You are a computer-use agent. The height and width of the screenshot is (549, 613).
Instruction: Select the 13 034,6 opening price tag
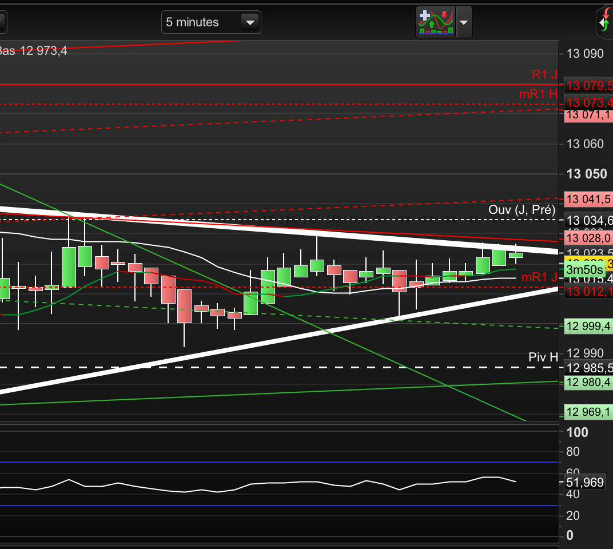click(588, 221)
